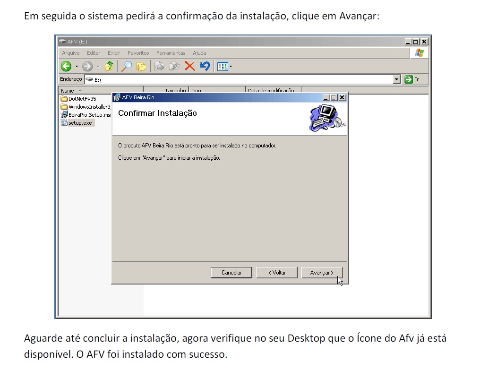The image size is (480, 370).
Task: Expand the Endereço address dropdown
Action: tap(397, 80)
